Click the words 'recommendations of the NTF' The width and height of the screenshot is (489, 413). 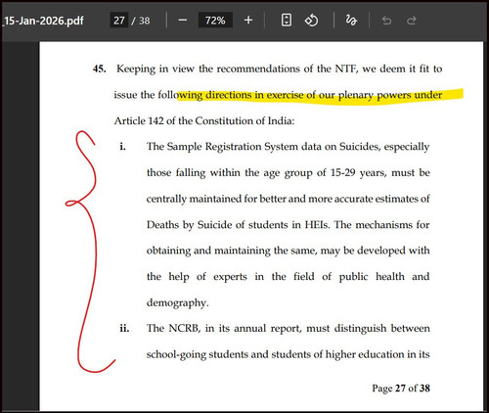288,69
